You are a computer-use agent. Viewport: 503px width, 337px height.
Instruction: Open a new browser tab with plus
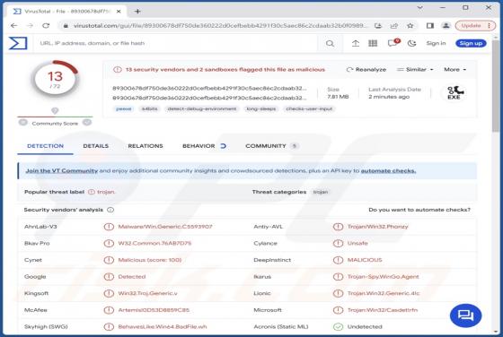coord(137,11)
